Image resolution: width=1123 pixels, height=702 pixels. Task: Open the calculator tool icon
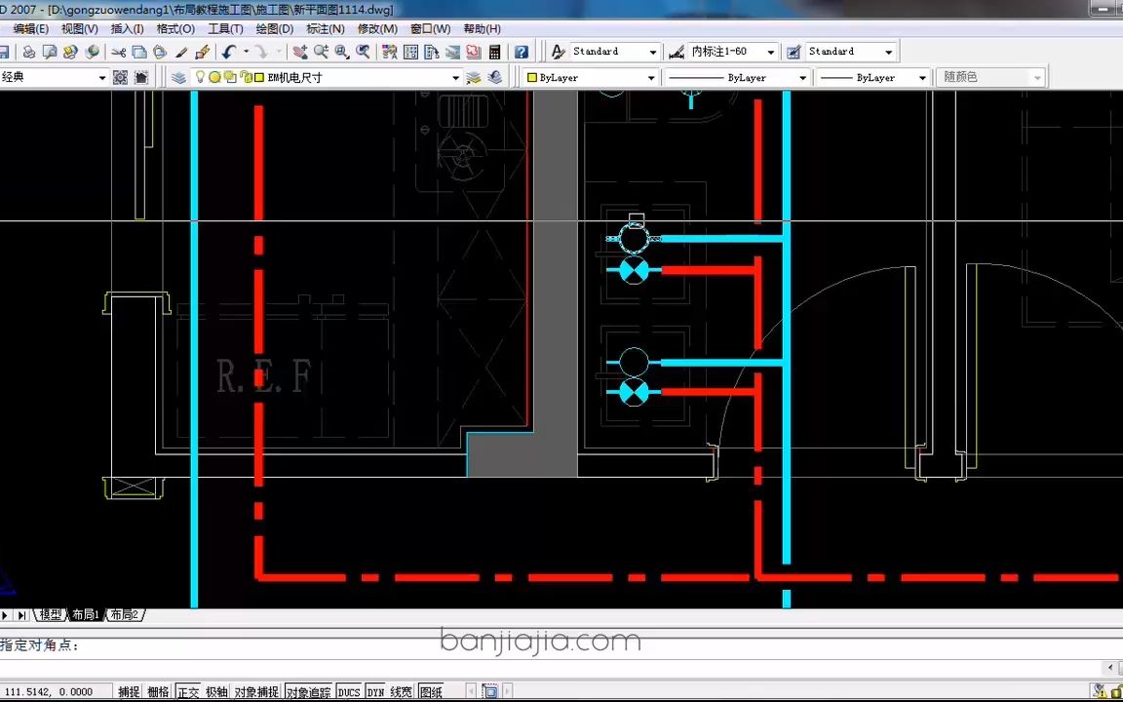(x=495, y=52)
